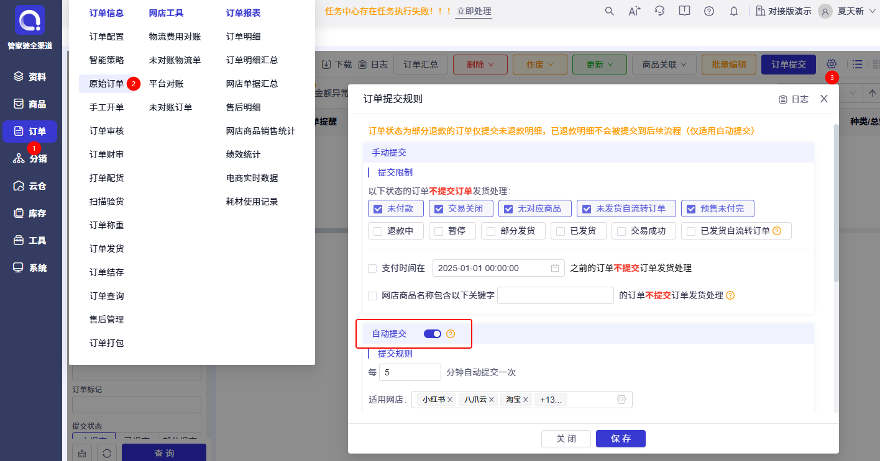This screenshot has width=880, height=461.
Task: Check the 退款中 checkbox
Action: tap(378, 231)
